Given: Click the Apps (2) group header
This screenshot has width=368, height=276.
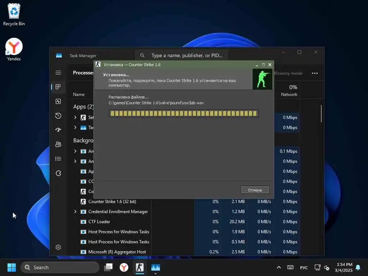Looking at the screenshot, I should pyautogui.click(x=83, y=107).
